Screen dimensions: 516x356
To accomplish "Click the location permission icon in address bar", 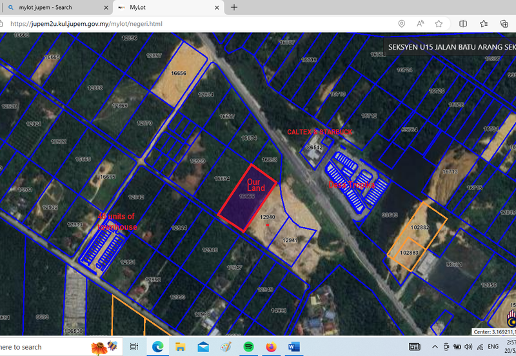I will click(x=401, y=23).
